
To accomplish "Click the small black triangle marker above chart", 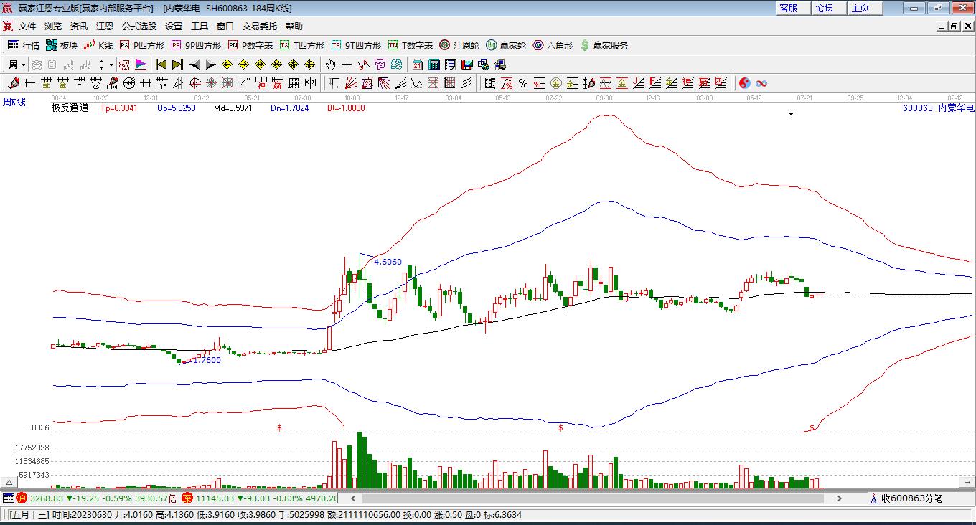I will tap(792, 114).
